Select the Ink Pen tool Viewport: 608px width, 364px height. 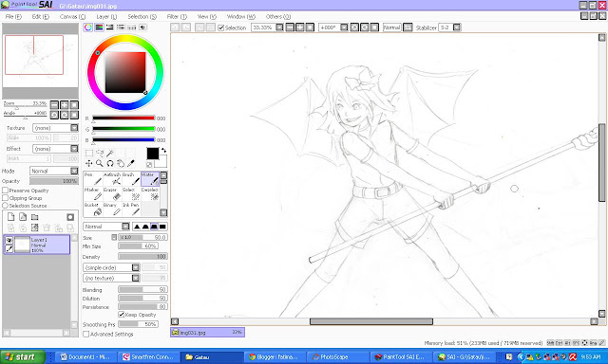coord(131,209)
